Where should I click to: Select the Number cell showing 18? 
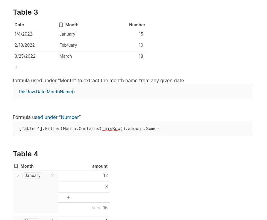pos(141,56)
